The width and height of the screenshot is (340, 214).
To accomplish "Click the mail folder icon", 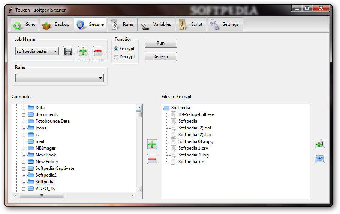I will coord(31,141).
